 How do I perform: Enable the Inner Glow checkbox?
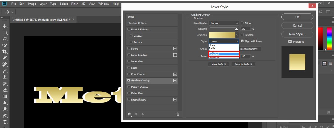[x=129, y=61]
